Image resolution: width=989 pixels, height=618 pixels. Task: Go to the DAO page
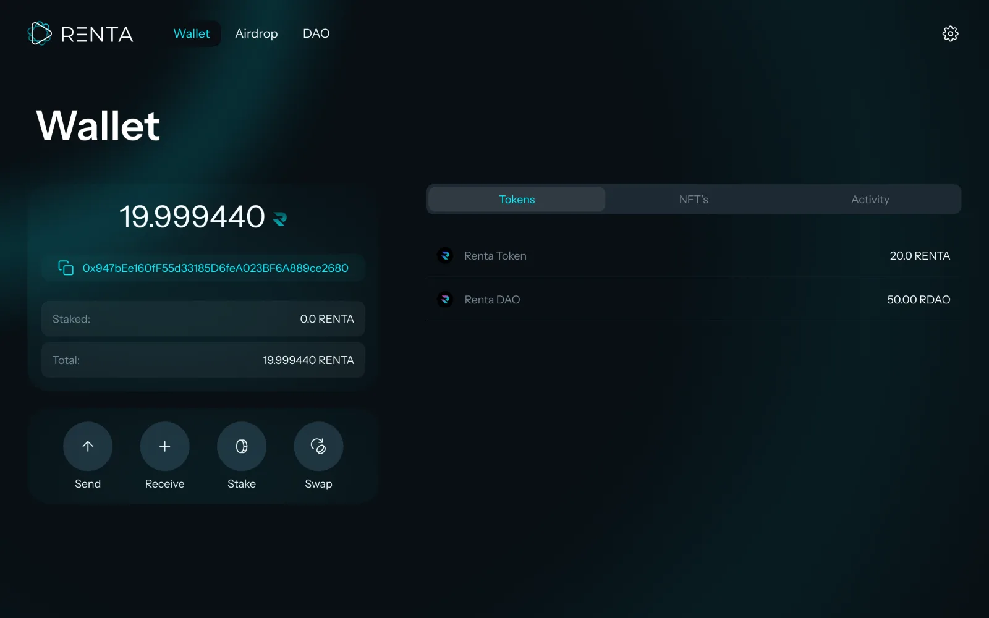[x=316, y=33]
